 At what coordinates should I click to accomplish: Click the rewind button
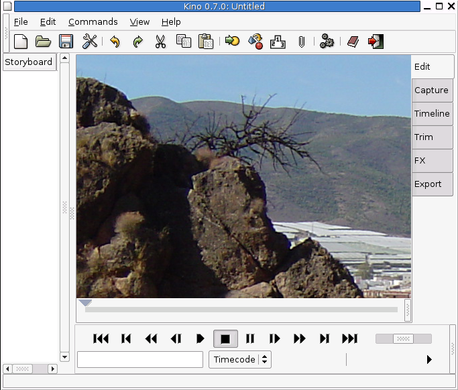pos(151,339)
